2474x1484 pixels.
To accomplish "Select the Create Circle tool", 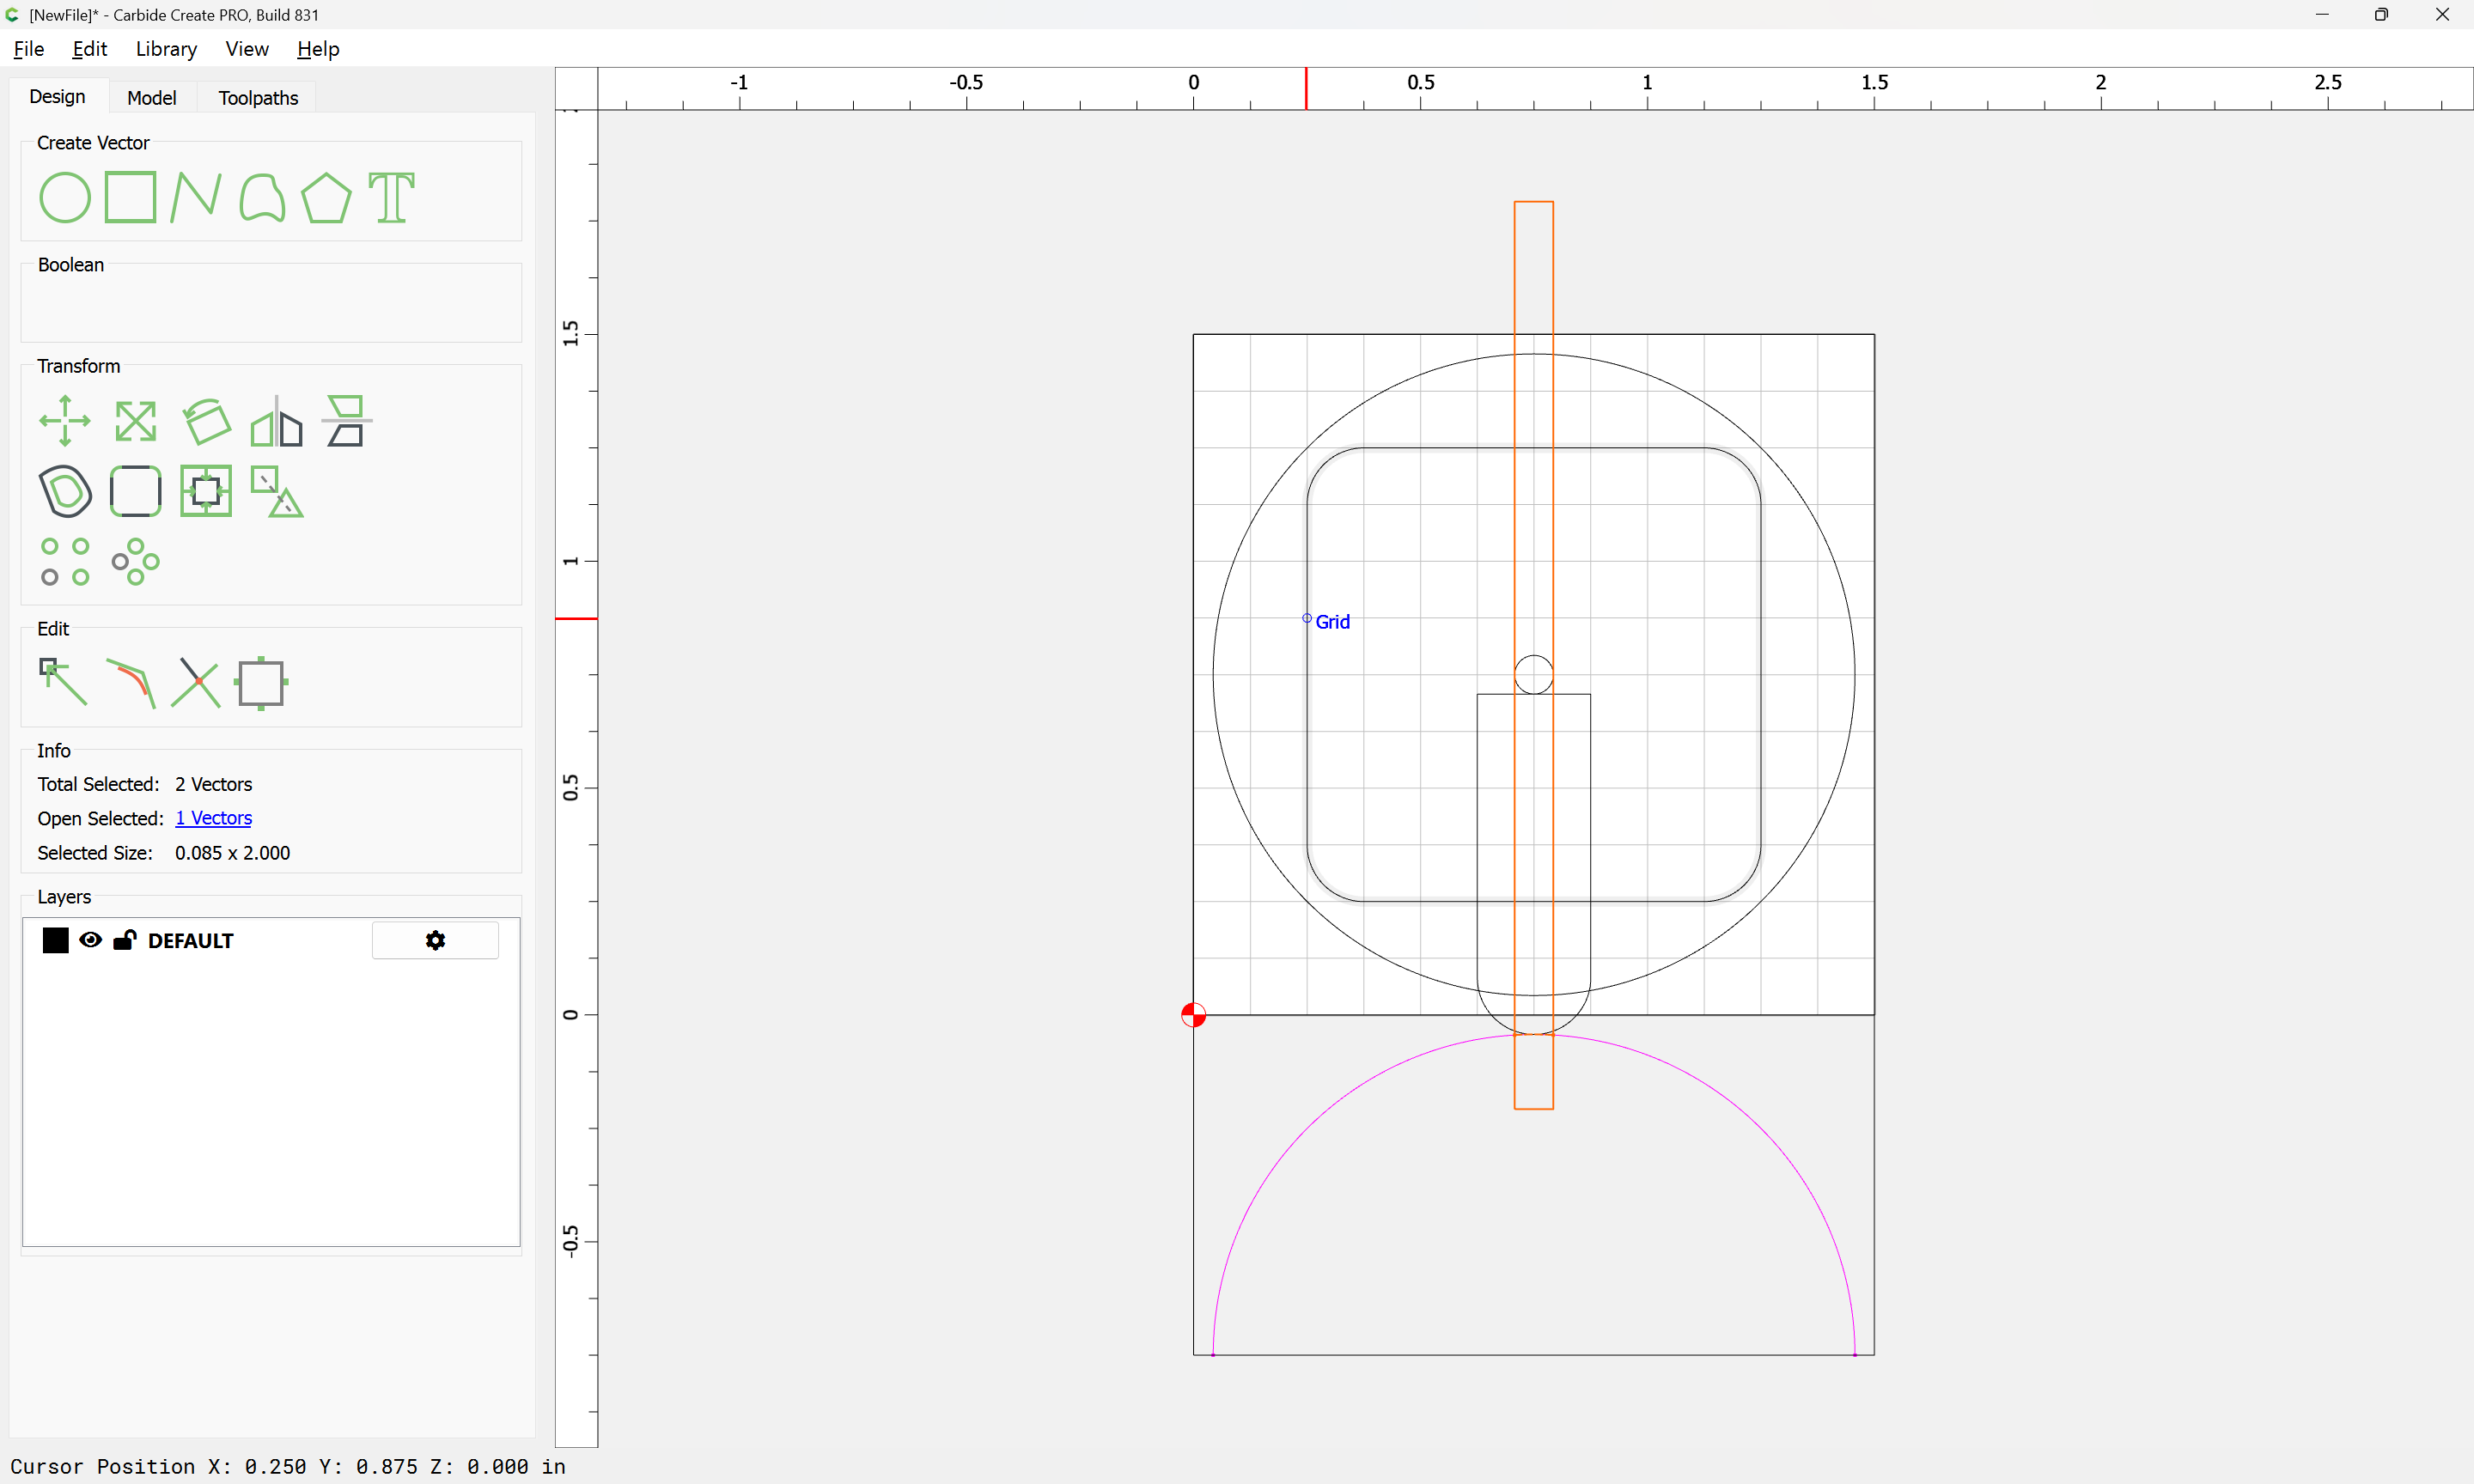I will [65, 197].
